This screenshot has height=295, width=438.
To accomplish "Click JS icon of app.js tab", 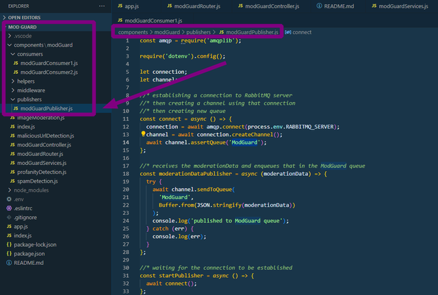I will pyautogui.click(x=120, y=6).
